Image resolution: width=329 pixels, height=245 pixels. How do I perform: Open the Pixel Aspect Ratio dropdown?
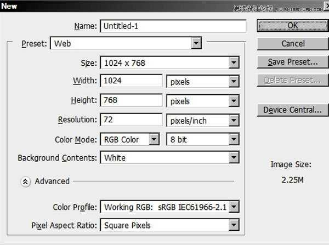[x=170, y=225]
